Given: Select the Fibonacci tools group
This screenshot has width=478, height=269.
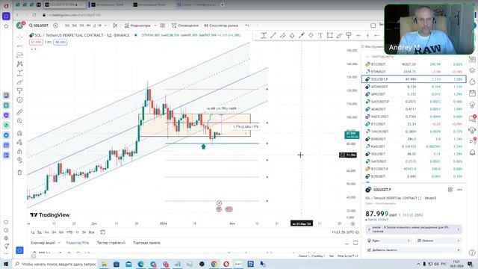Looking at the screenshot, I should (20, 55).
